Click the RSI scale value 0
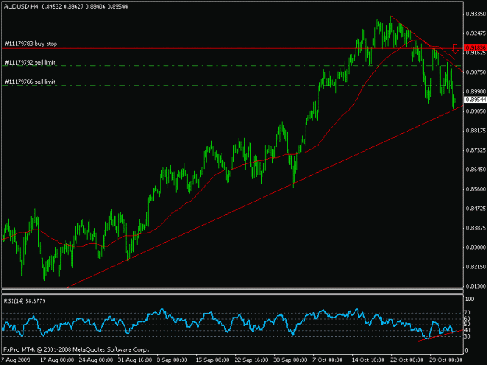 pos(466,350)
